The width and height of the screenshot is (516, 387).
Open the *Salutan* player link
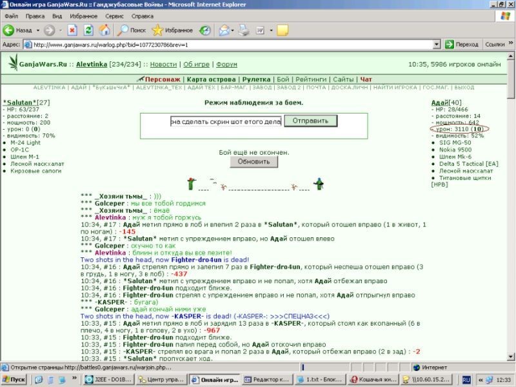[19, 103]
